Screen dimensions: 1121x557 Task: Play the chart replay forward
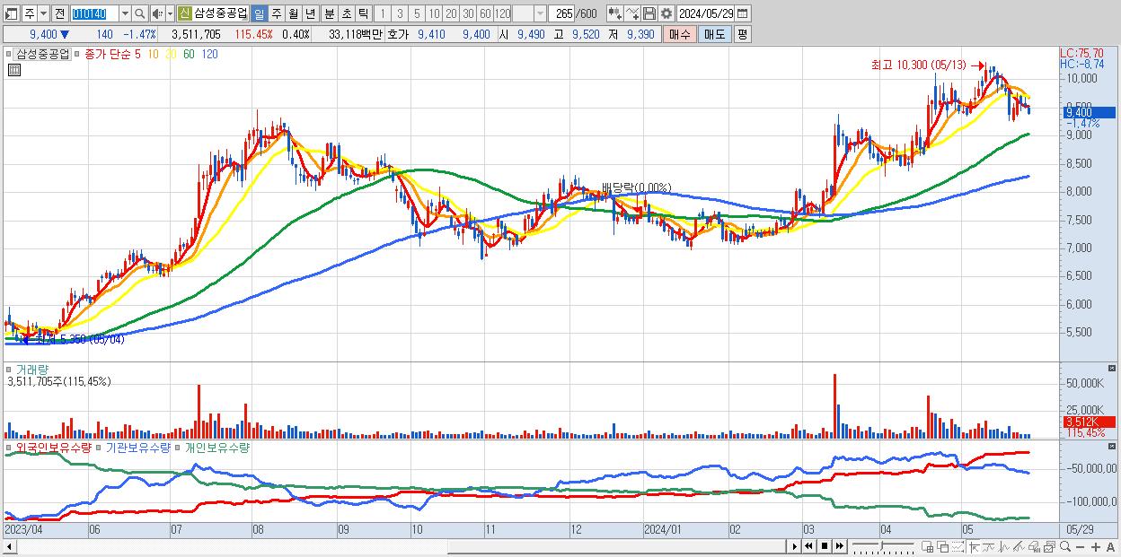click(795, 546)
